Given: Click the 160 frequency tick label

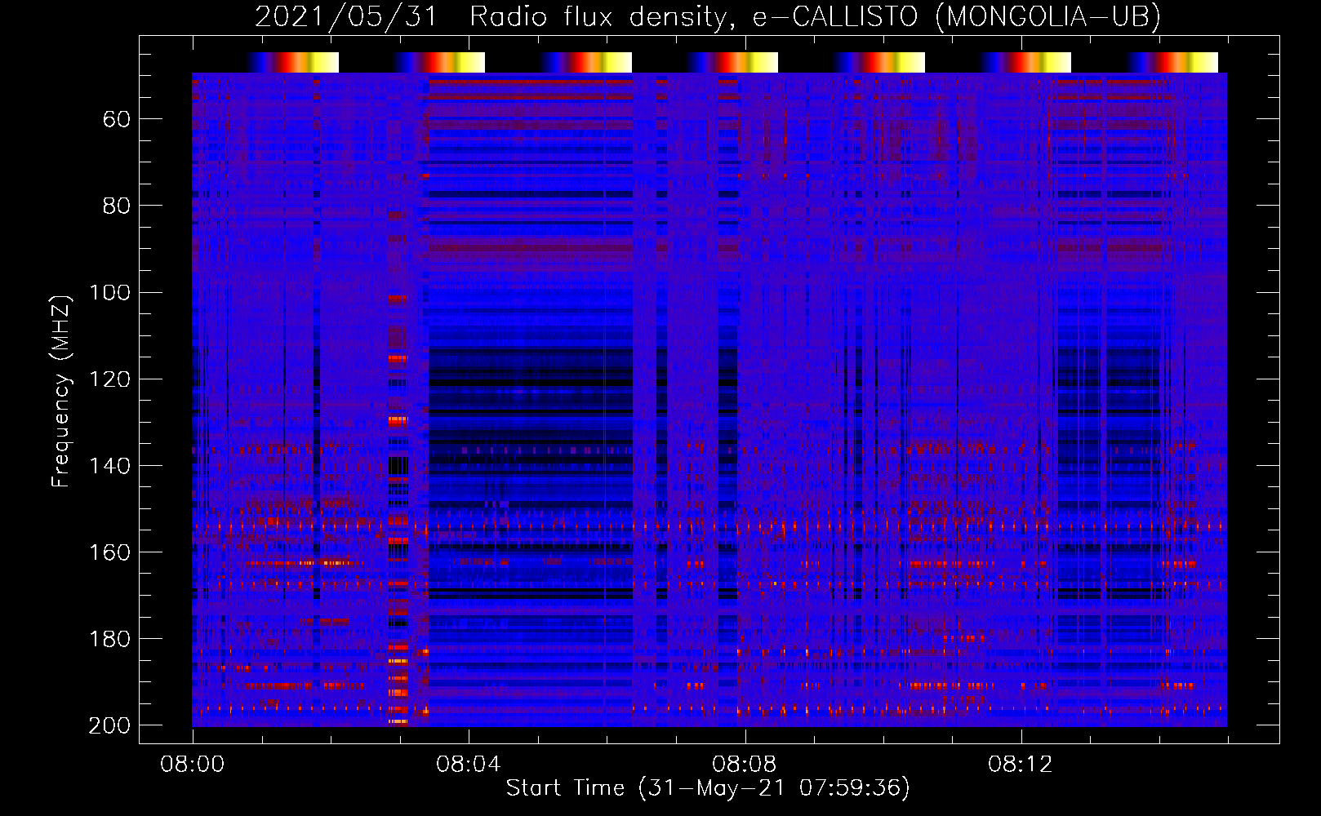Looking at the screenshot, I should 110,552.
